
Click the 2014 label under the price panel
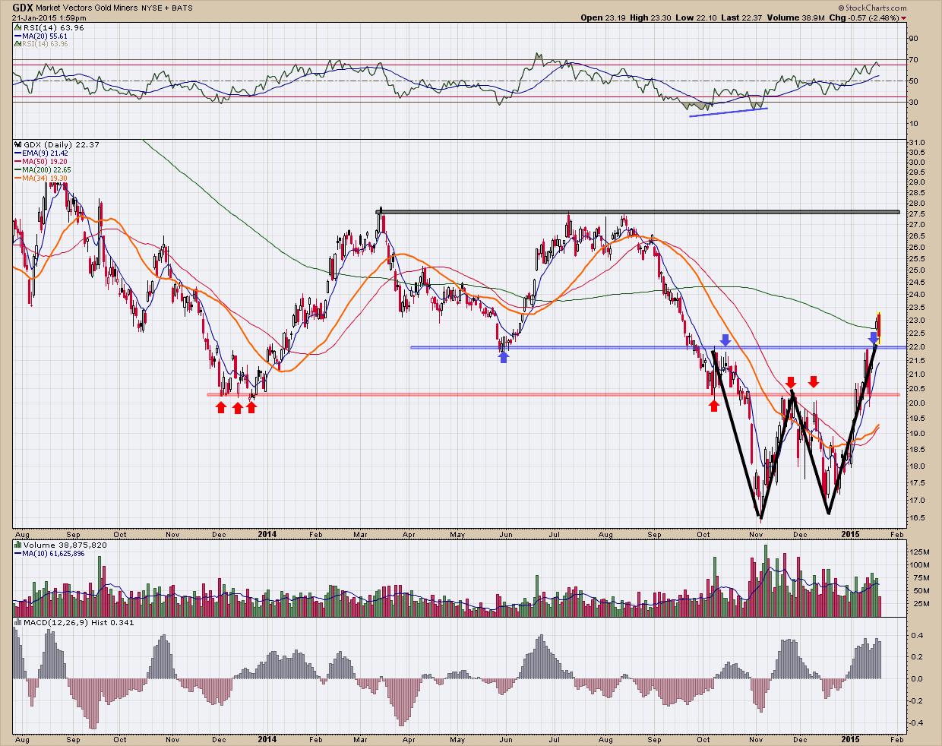point(267,534)
